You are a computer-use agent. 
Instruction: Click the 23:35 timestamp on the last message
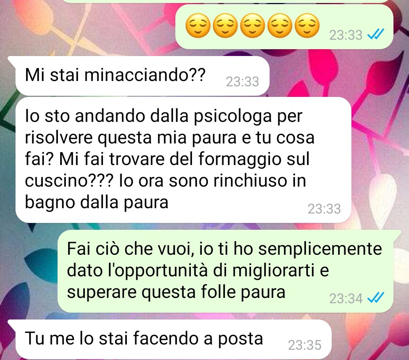(x=304, y=345)
